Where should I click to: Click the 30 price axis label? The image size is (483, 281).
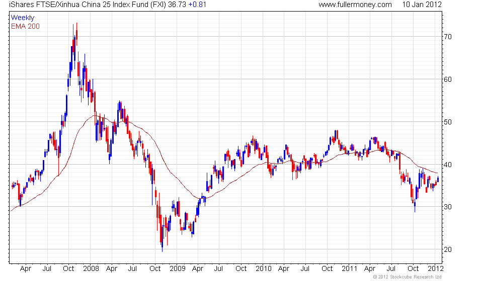tap(448, 207)
